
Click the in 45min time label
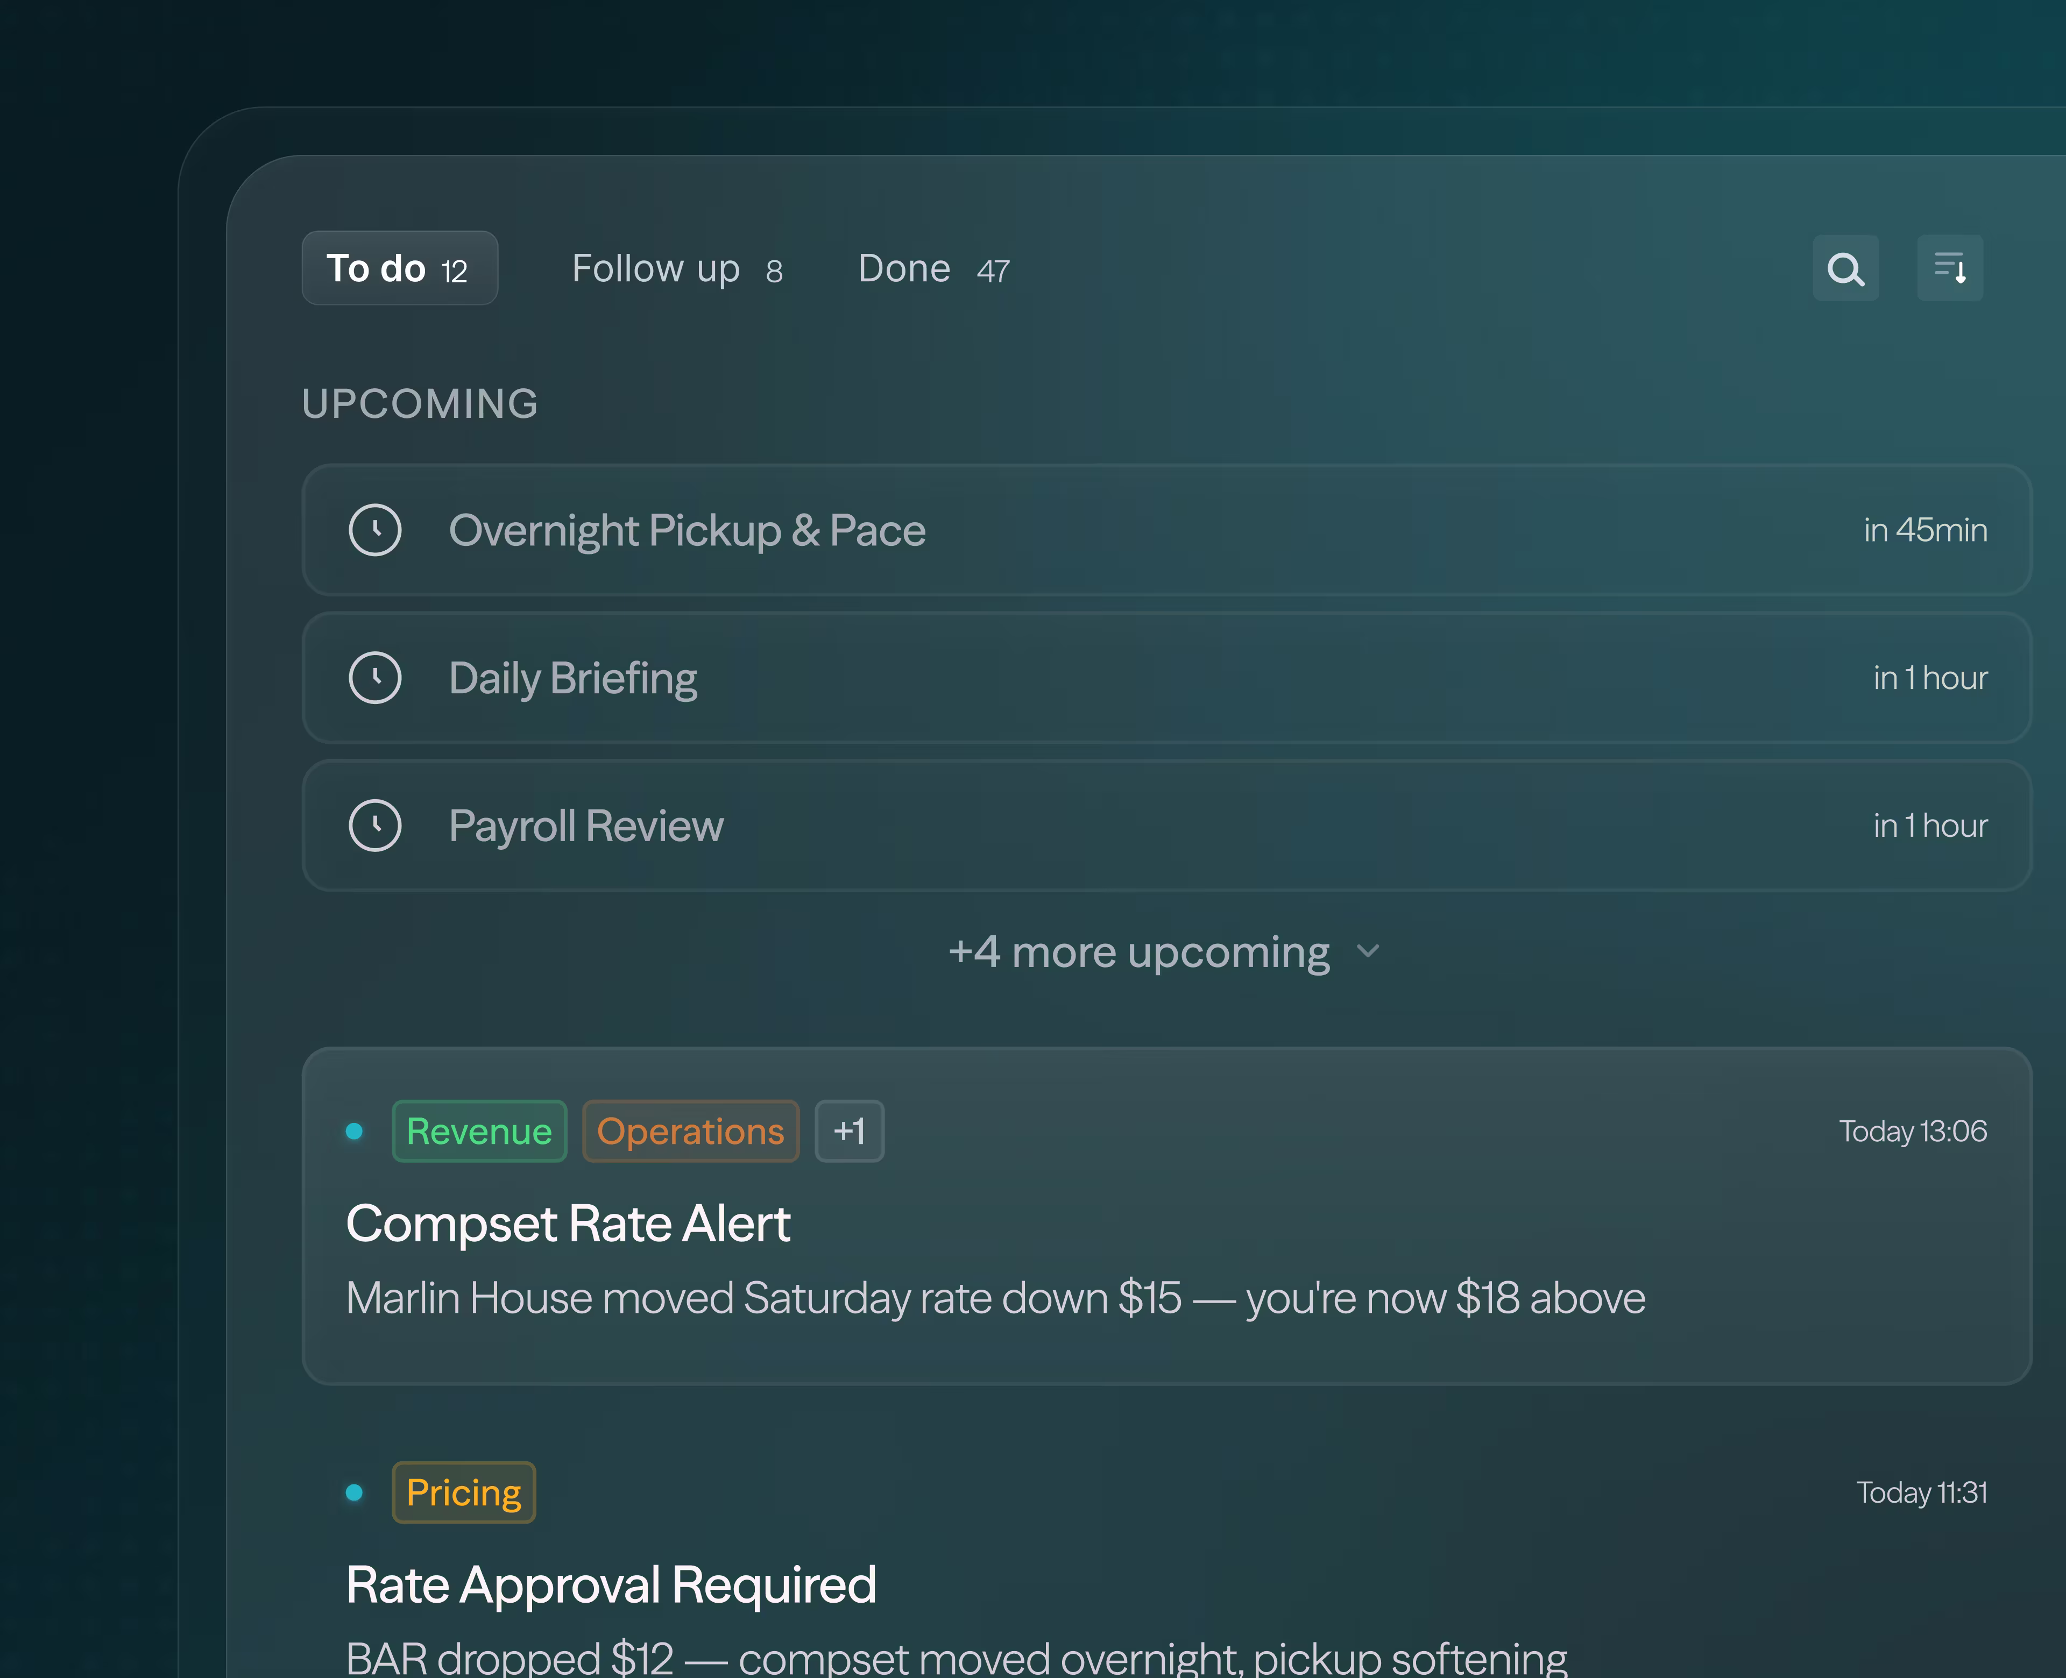tap(1926, 530)
